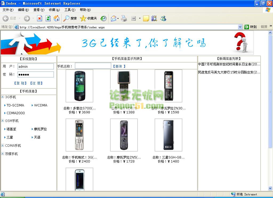
Task: Open 三星SGH-G8 phone thumbnail
Action: [168, 135]
